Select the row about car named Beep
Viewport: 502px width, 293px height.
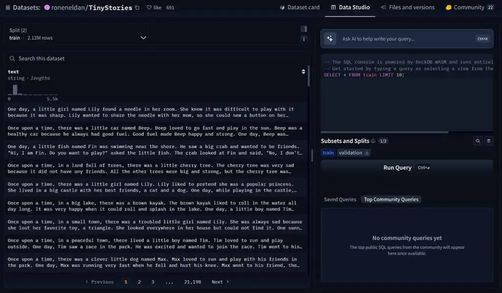pos(156,131)
